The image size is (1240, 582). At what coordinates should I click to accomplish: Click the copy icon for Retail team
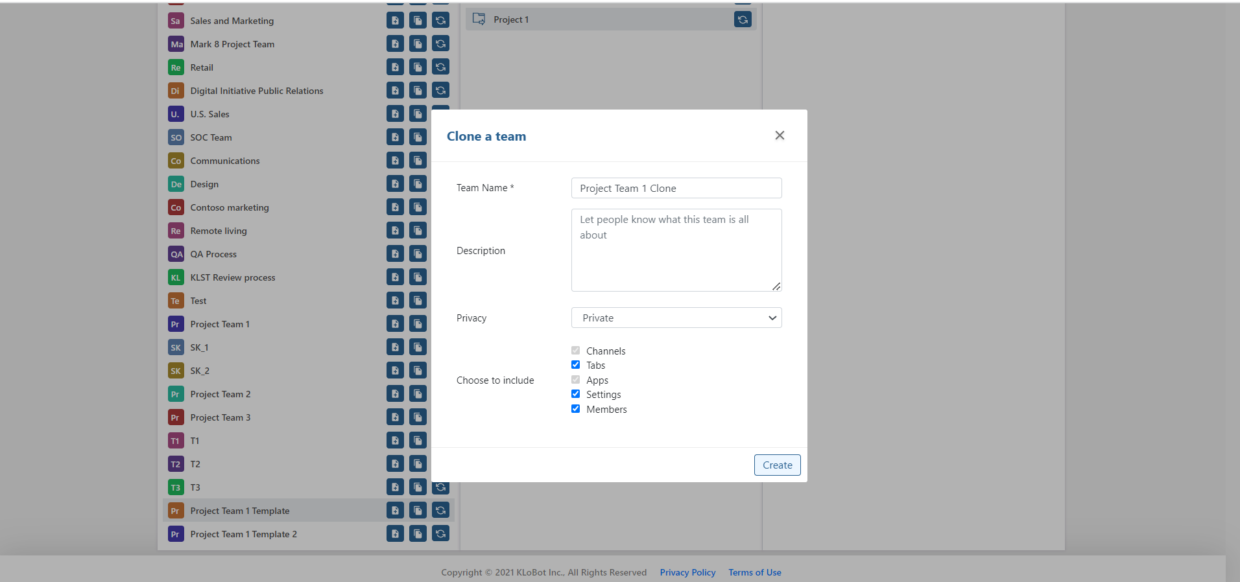click(x=418, y=67)
